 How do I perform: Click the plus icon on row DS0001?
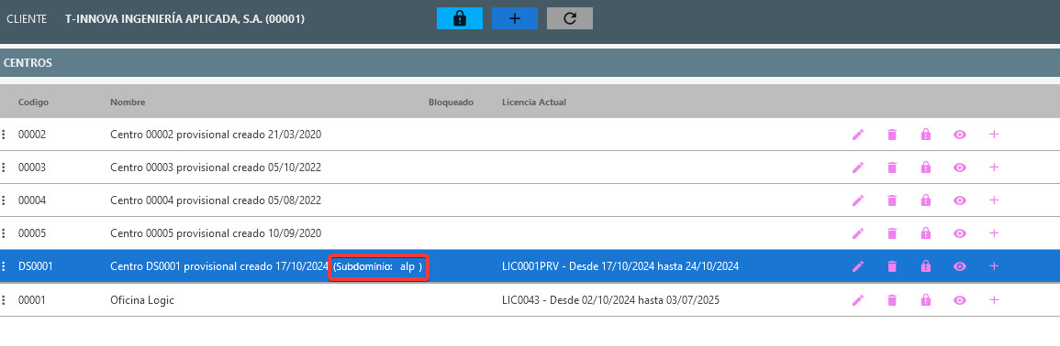click(994, 265)
